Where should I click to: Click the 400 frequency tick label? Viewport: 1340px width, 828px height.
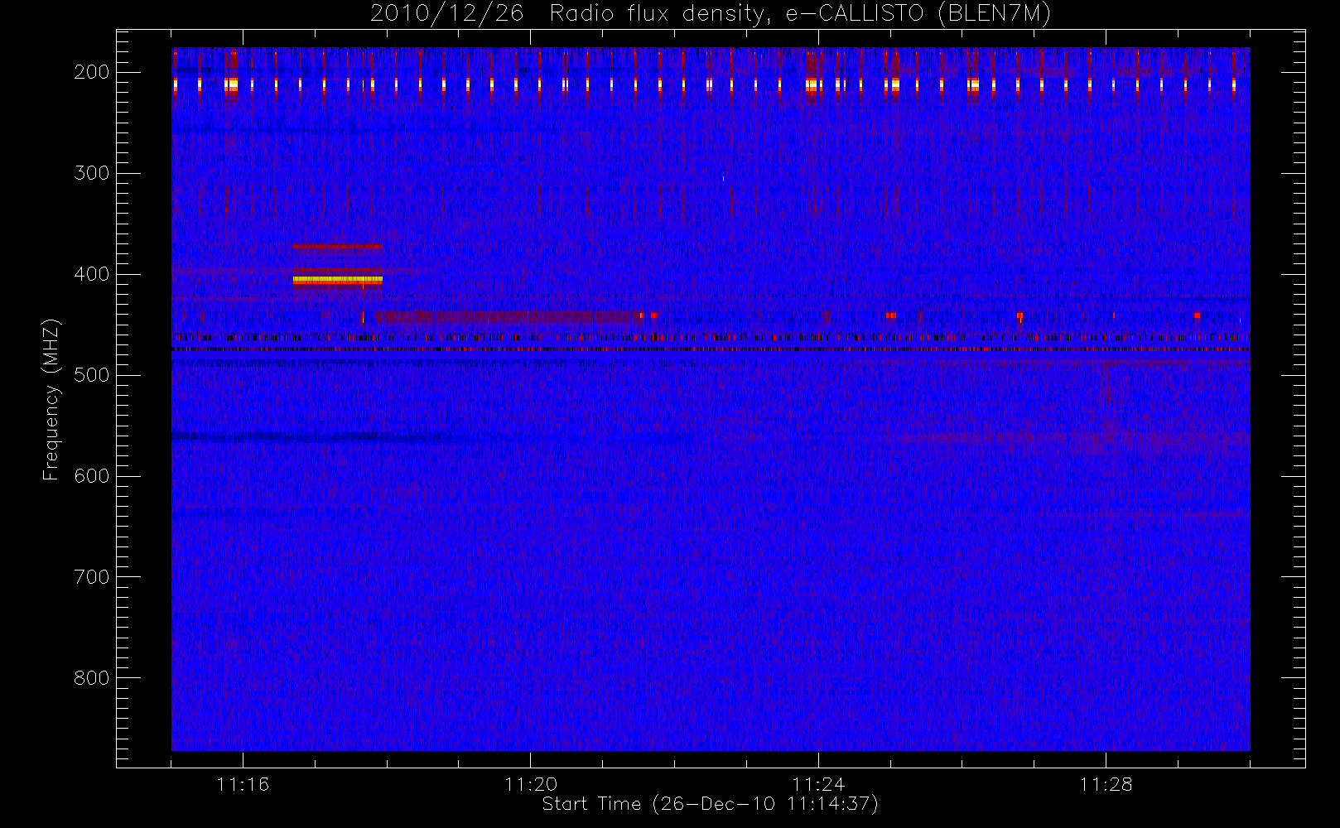tap(92, 274)
